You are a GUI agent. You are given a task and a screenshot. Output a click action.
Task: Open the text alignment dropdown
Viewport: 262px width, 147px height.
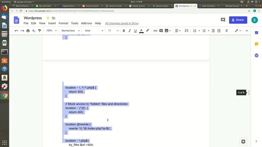click(178, 31)
